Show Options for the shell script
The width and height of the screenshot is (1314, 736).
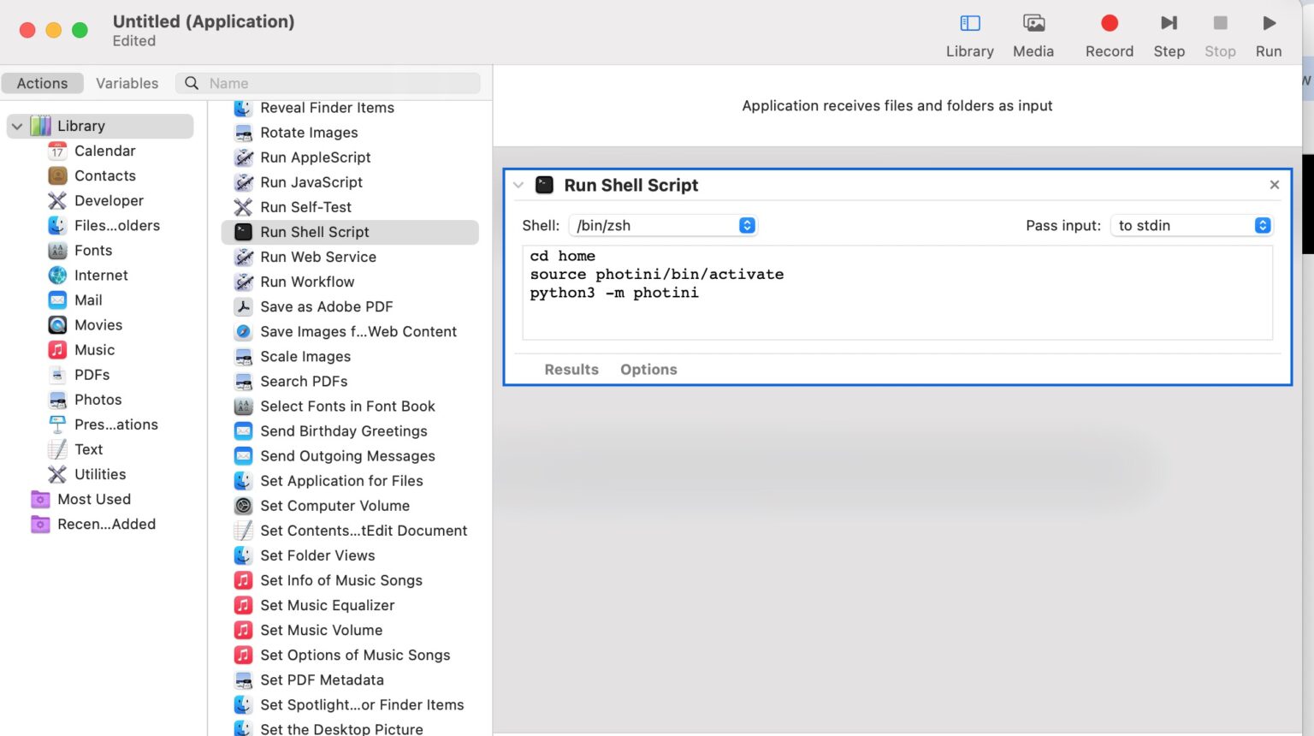pos(648,369)
